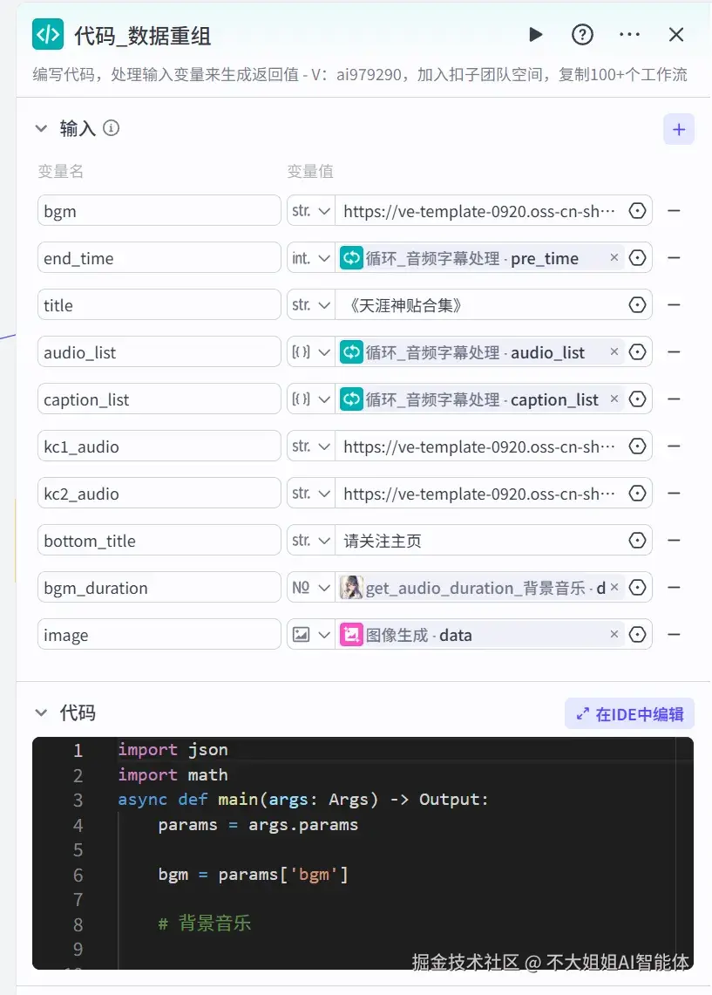Collapse the 代码 section chevron
712x995 pixels.
[x=41, y=712]
